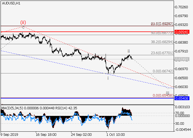Image resolution: width=193 pixels, height=138 pixels.
Task: Select the 0.0(0.65458) Fibonacci label
Action: [x=163, y=95]
